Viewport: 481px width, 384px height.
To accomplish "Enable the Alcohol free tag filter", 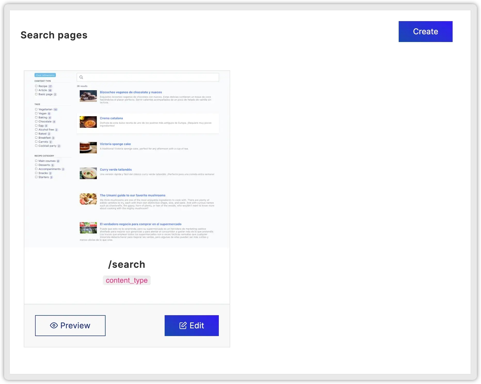I will click(x=36, y=129).
